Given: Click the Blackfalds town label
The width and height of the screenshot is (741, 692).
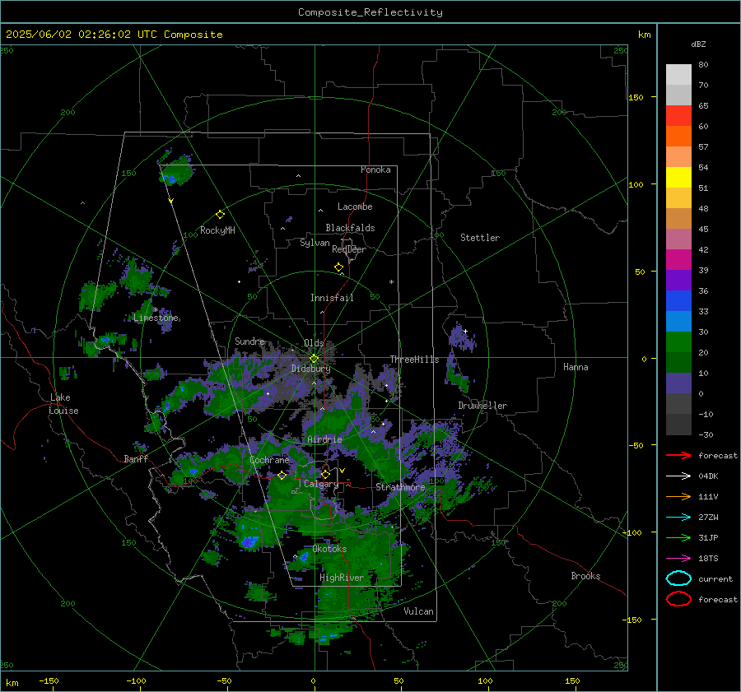Looking at the screenshot, I should (x=350, y=228).
